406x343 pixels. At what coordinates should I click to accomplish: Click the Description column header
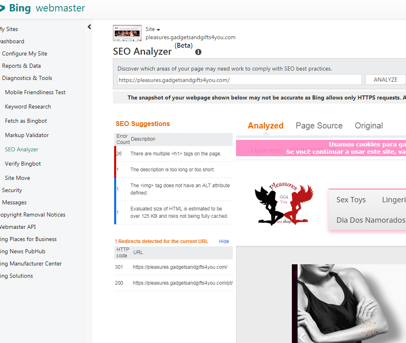[143, 139]
